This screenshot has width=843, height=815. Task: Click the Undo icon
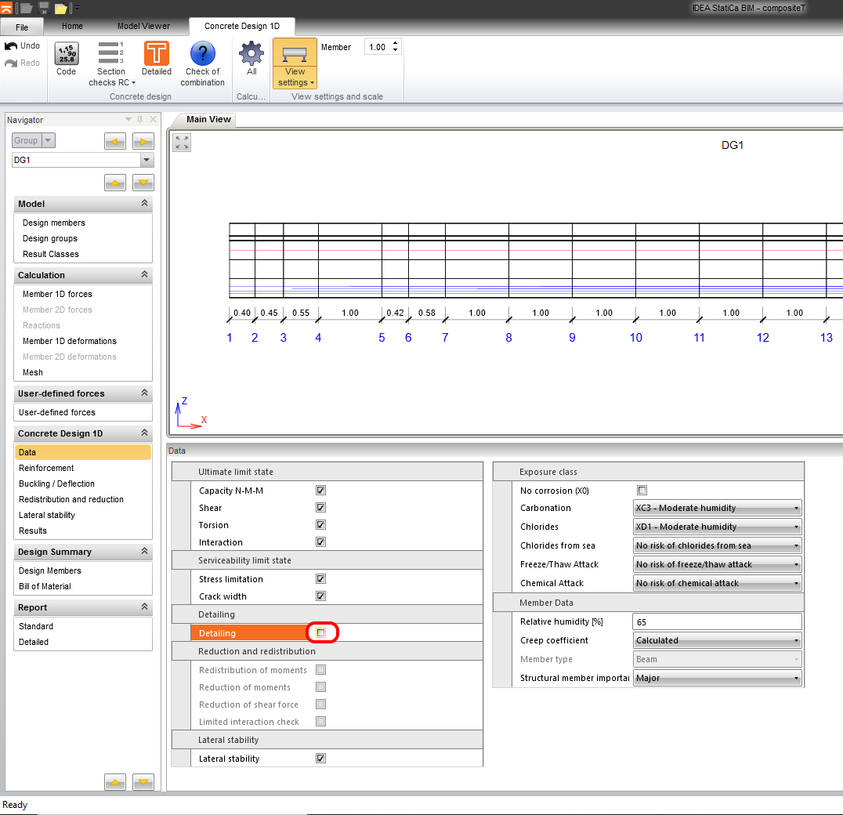[x=23, y=45]
